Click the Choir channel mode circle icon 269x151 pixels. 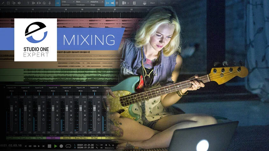pos(57,120)
